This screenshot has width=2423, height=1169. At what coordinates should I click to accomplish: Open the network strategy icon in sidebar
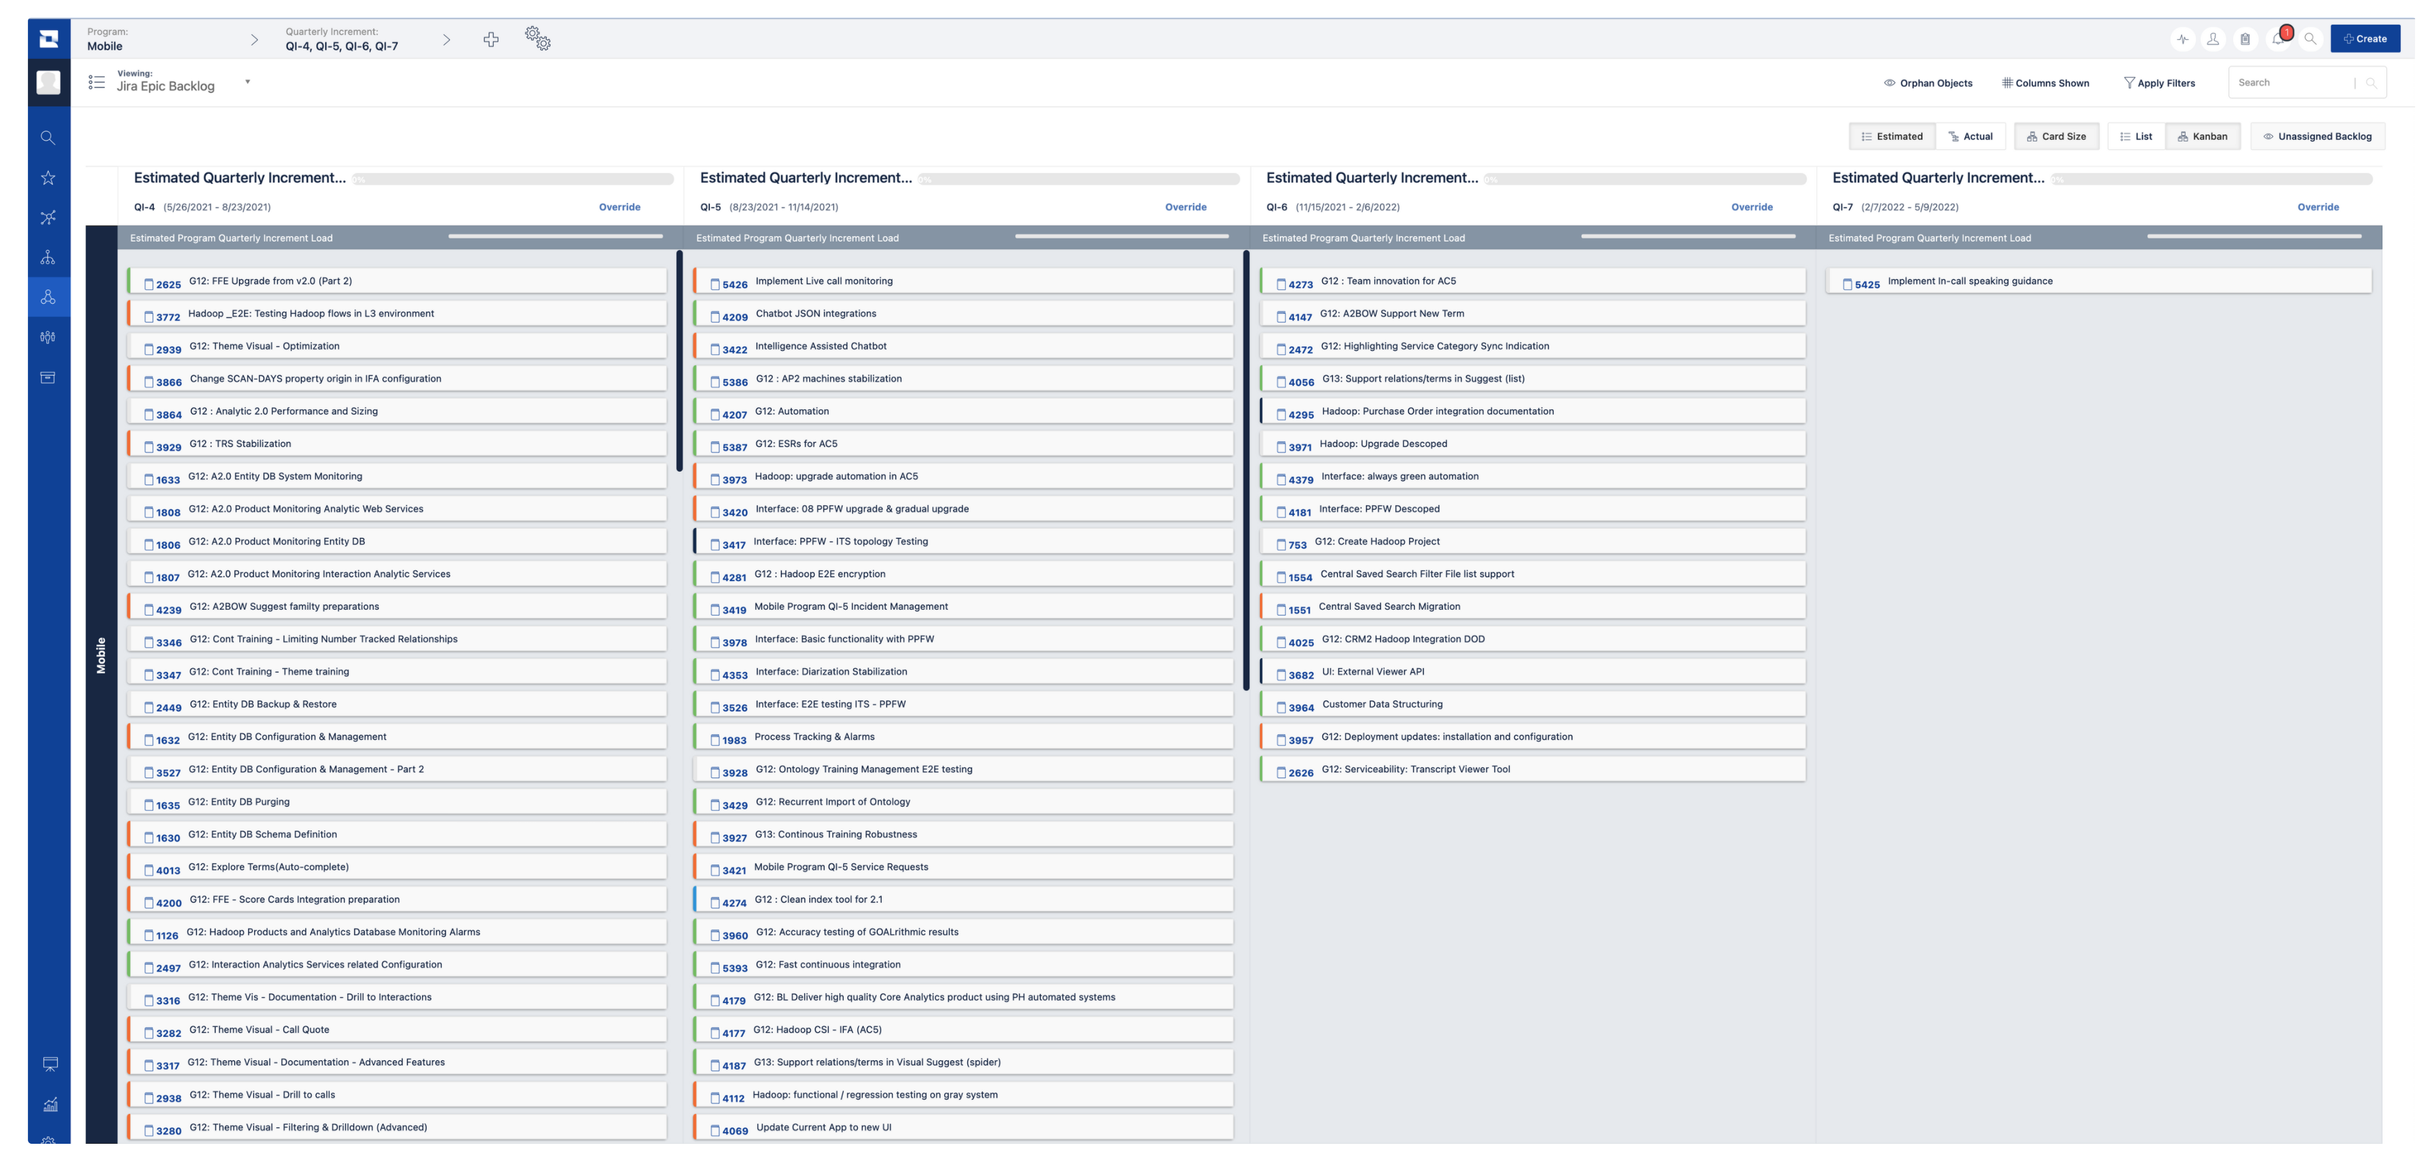[48, 217]
